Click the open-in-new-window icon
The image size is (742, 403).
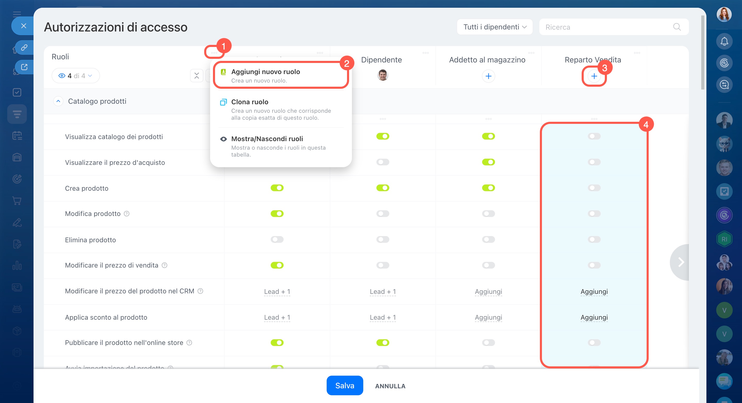point(24,67)
